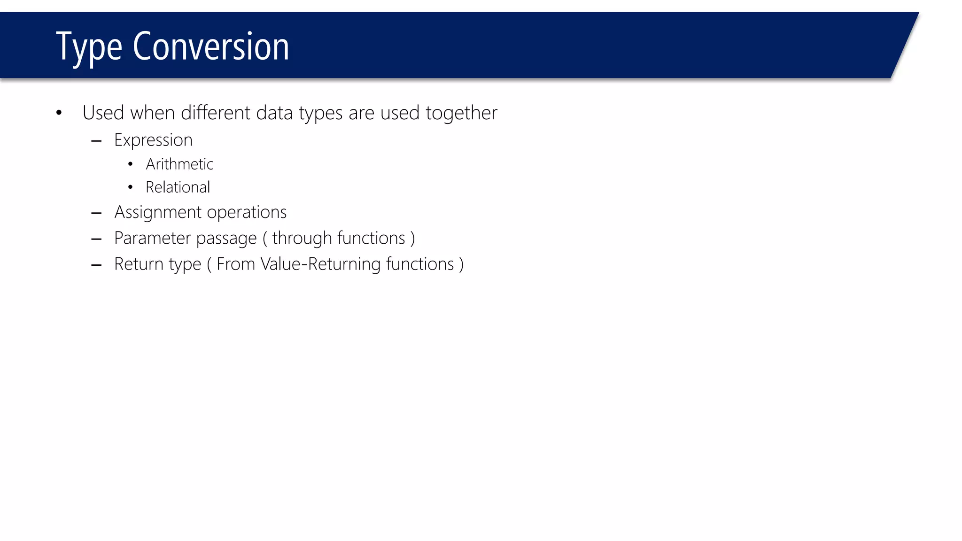Select the "Arithmetic" bullet text
This screenshot has height=541, width=962.
click(179, 164)
